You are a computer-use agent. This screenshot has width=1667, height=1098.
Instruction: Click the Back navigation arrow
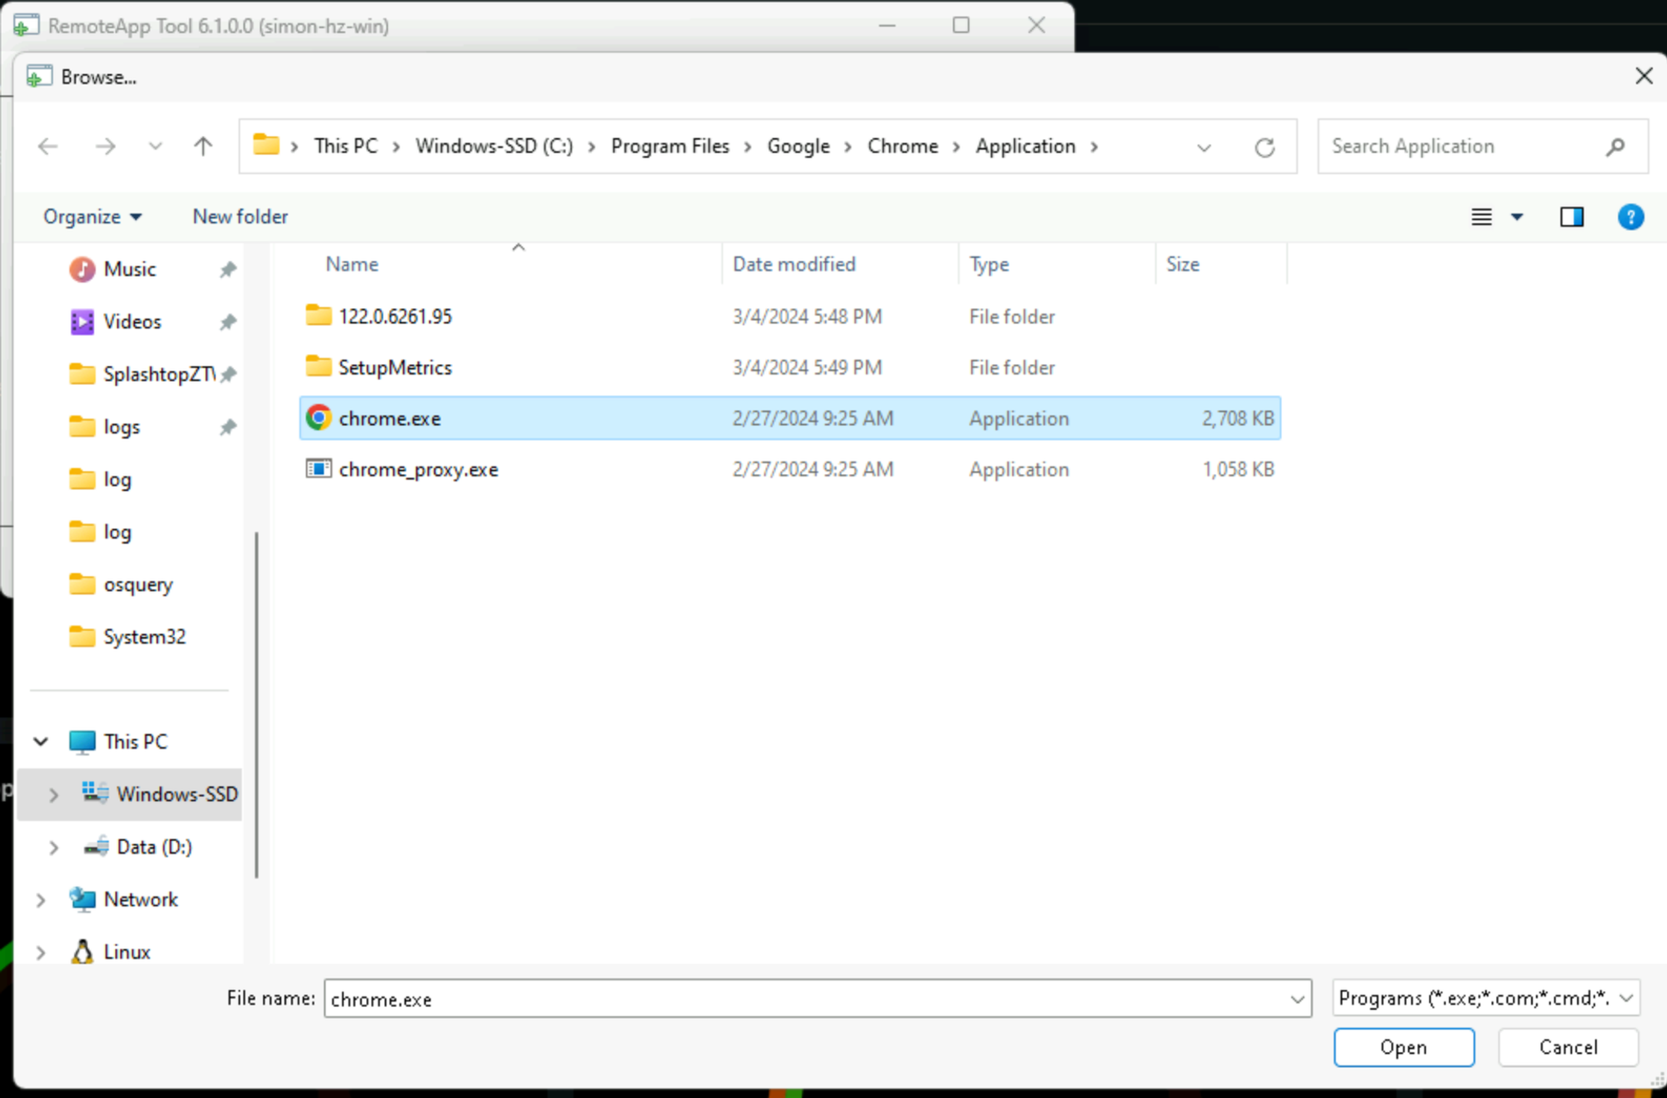[48, 147]
